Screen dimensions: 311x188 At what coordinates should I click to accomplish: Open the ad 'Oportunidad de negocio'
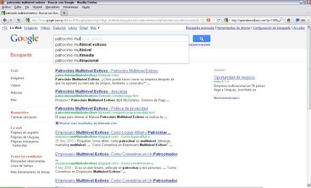234,77
